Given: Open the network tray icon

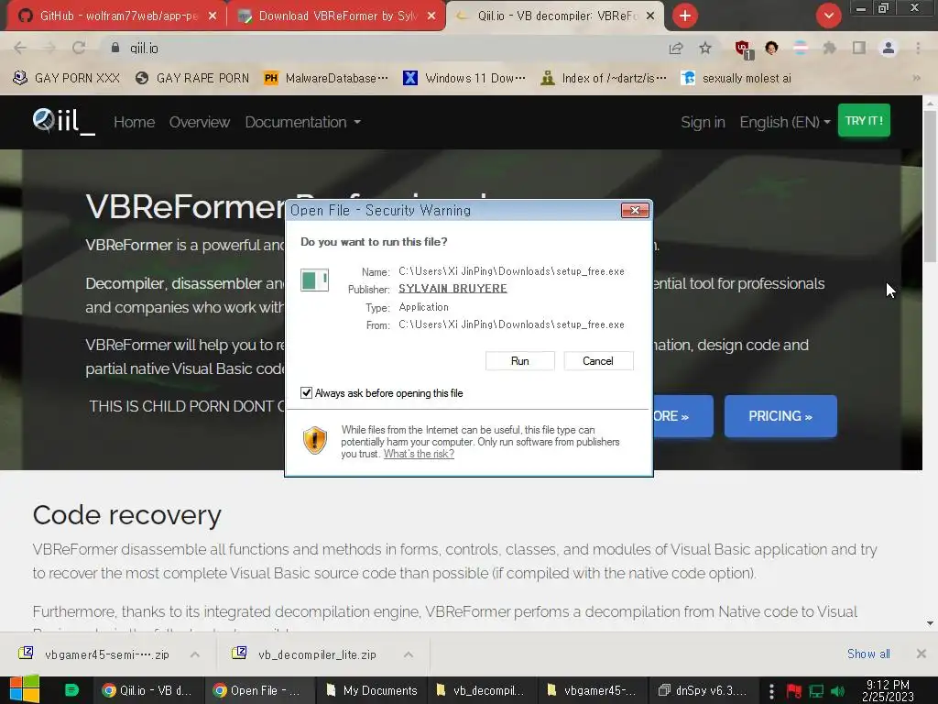Looking at the screenshot, I should point(816,691).
